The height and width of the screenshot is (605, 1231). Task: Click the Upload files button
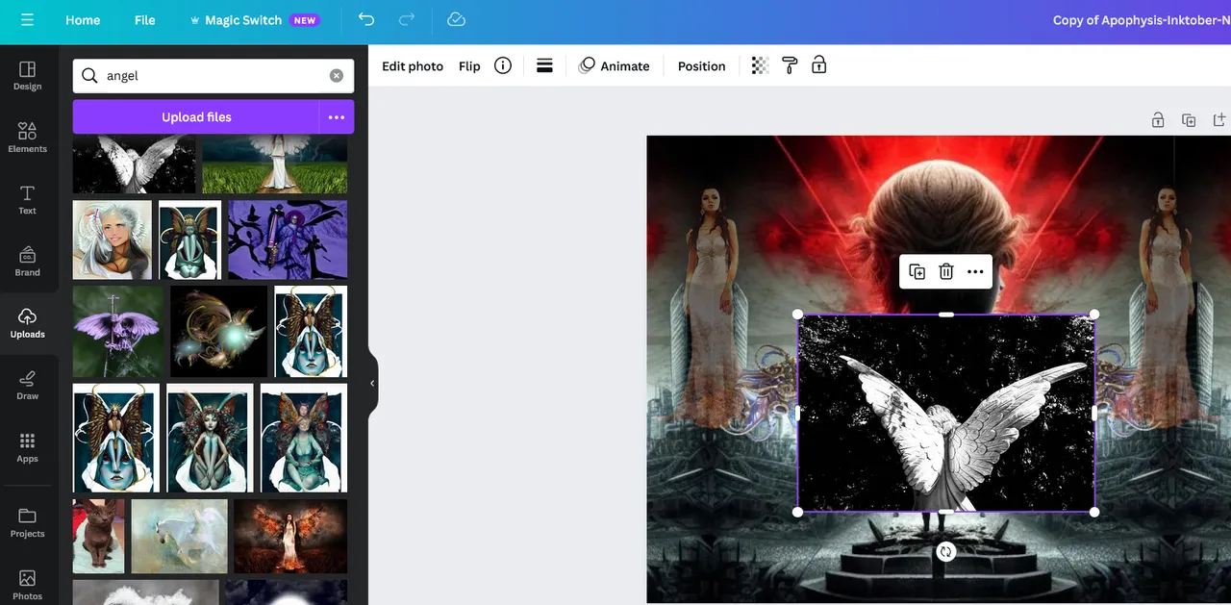pyautogui.click(x=196, y=117)
